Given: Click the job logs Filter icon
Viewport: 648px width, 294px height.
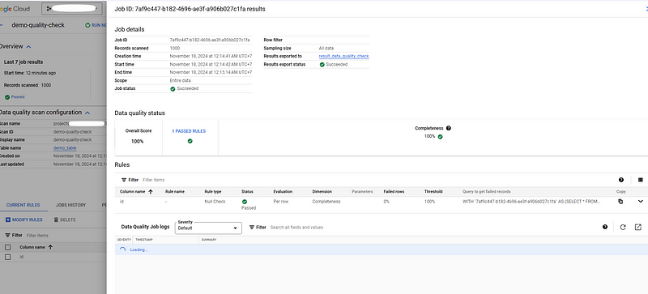Looking at the screenshot, I should (252, 227).
